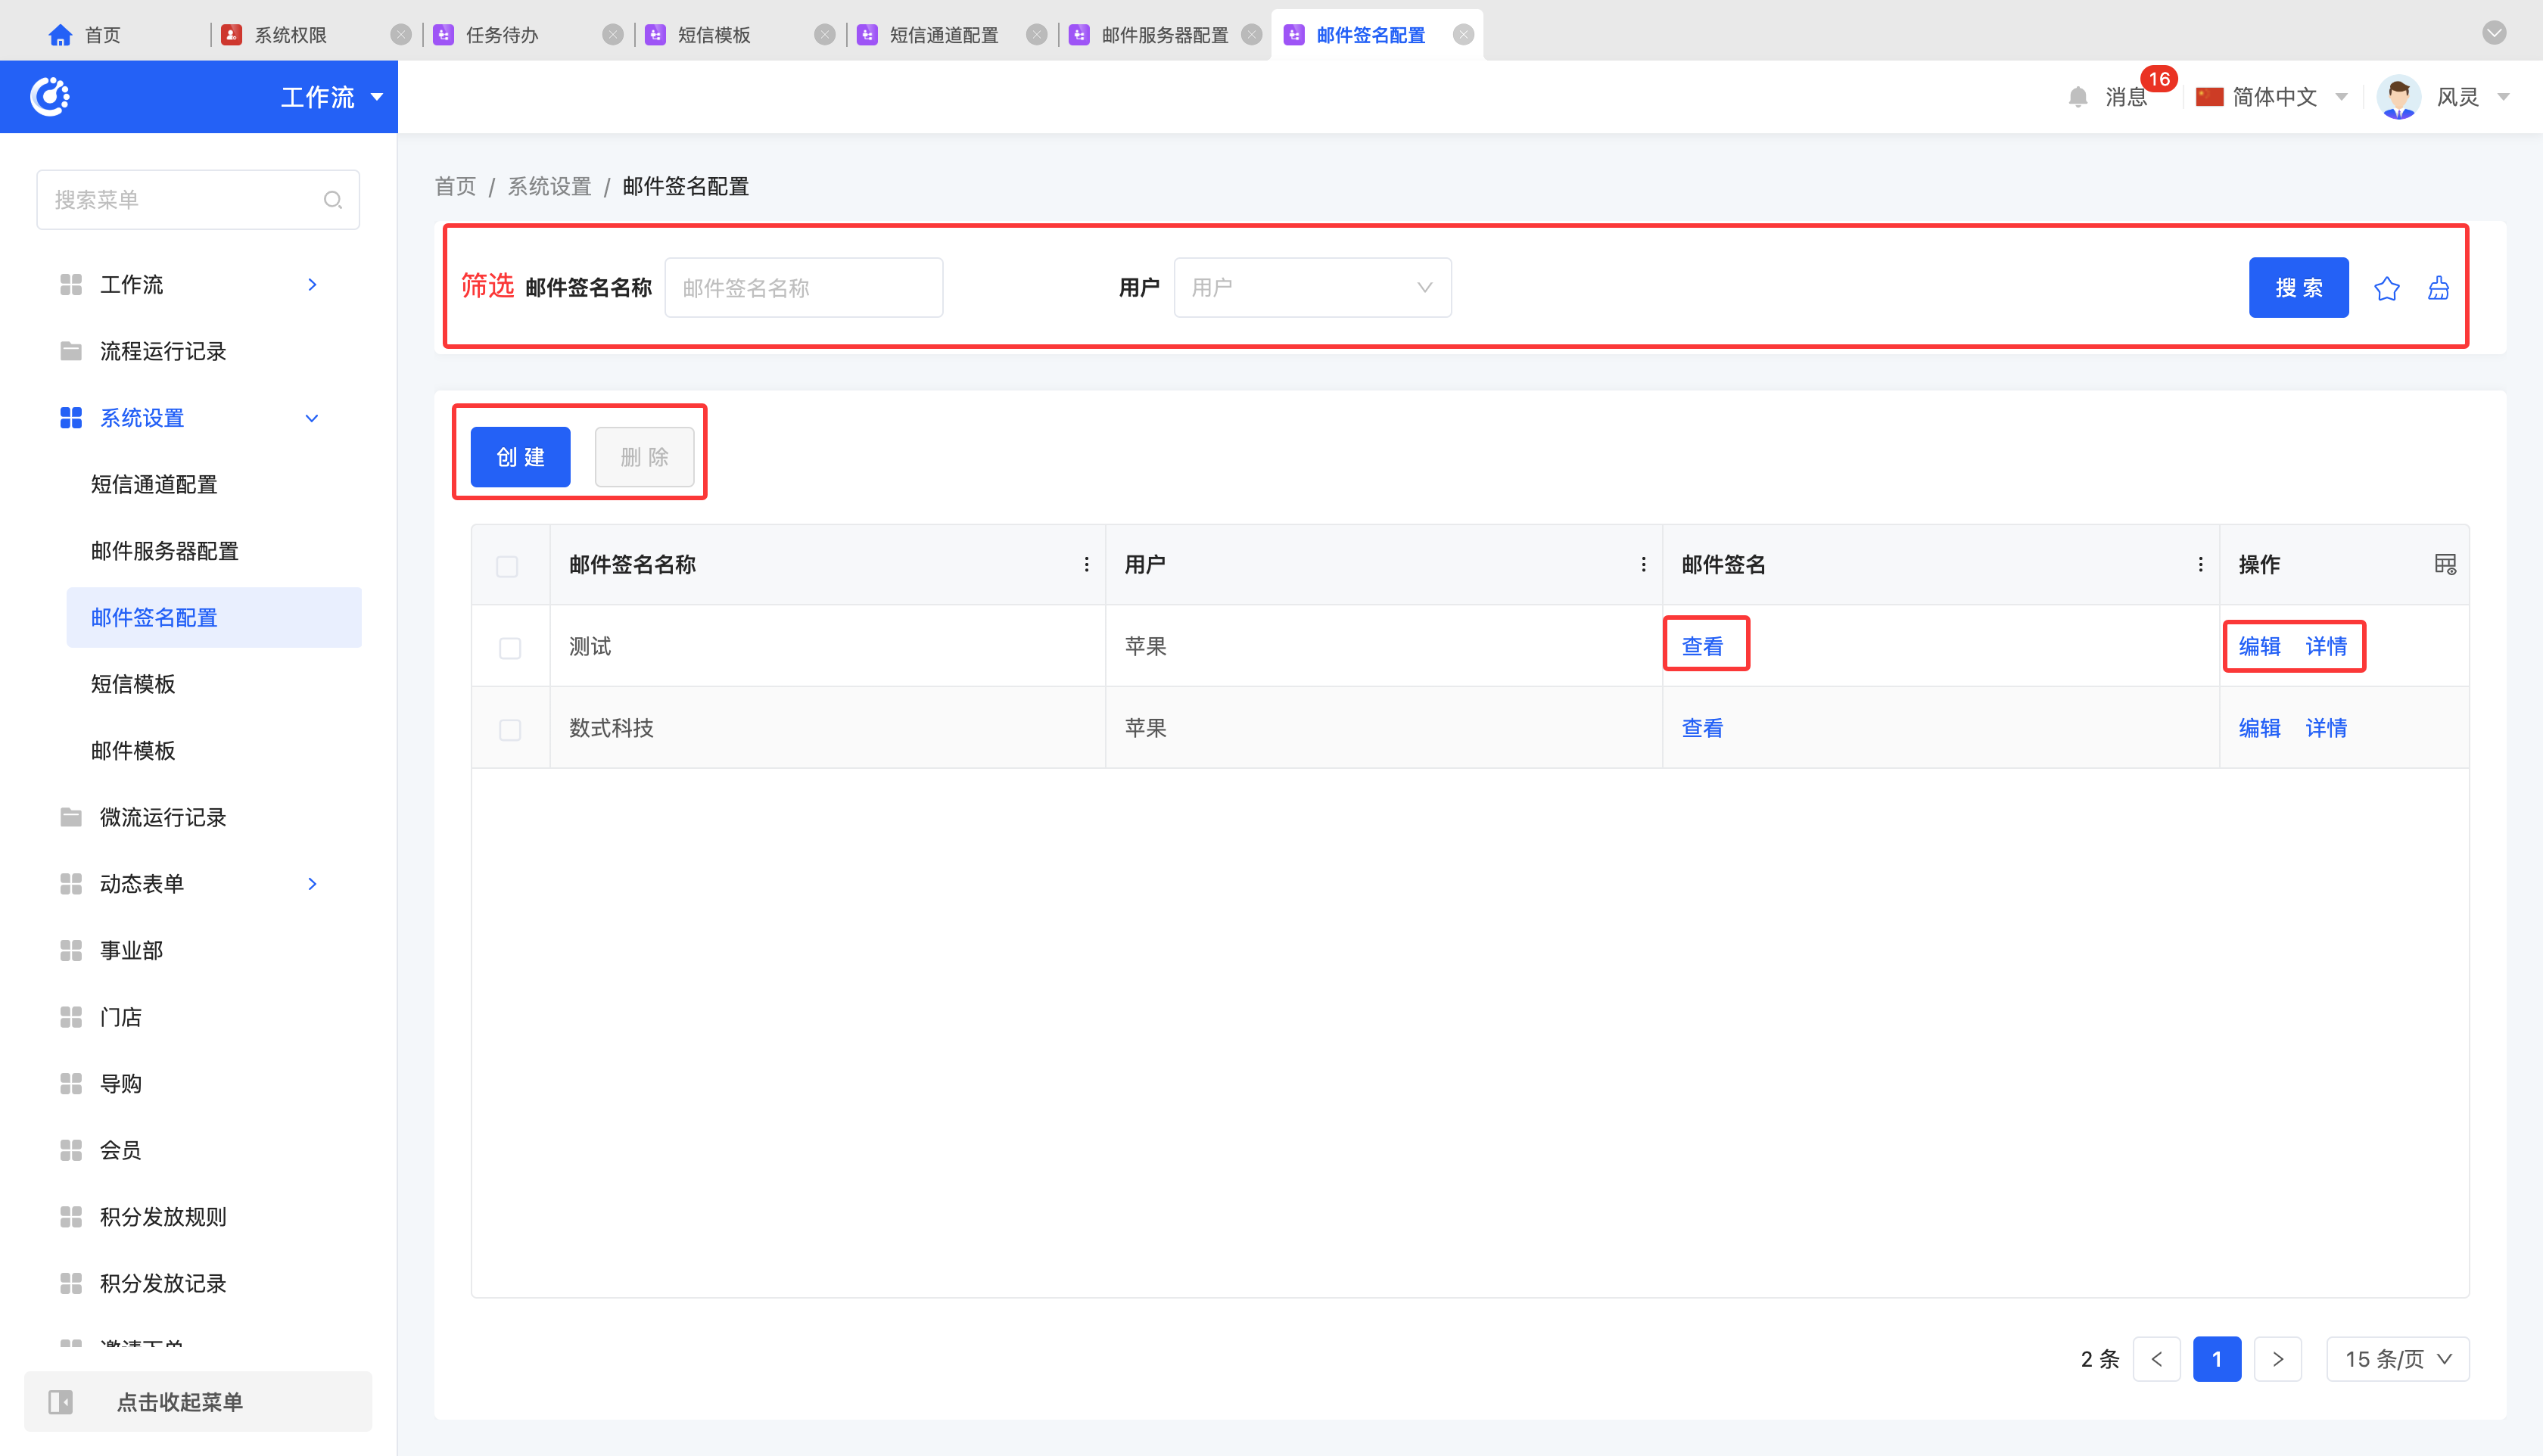Open the 15 条/页 page size dropdown

click(2397, 1359)
